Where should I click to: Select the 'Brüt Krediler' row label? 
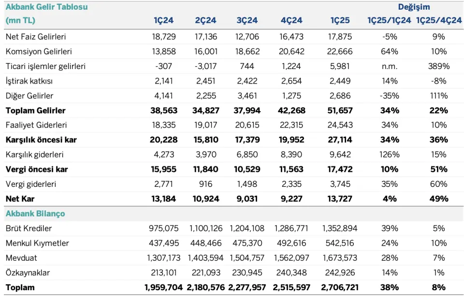click(x=29, y=228)
